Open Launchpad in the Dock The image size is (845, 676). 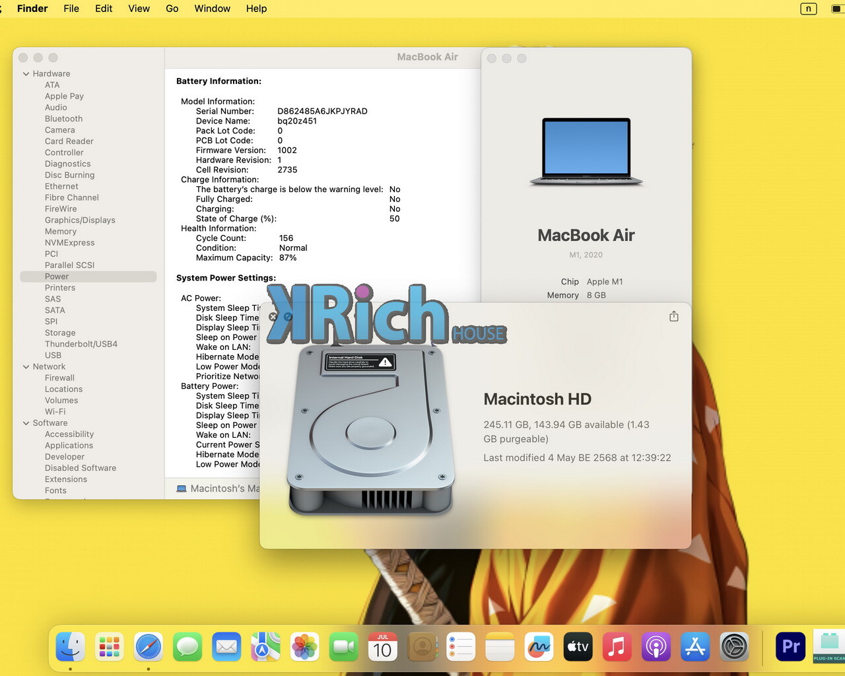click(x=109, y=647)
